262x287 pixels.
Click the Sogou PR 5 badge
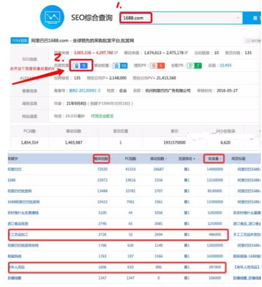(x=157, y=66)
